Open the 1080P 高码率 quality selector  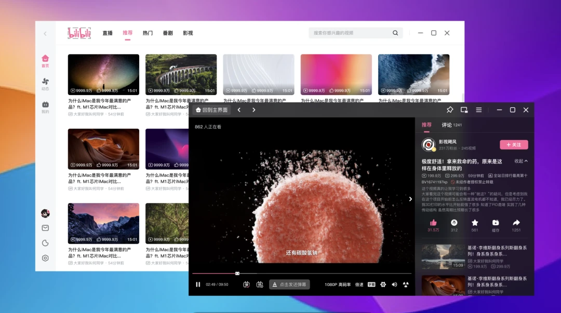coord(338,284)
